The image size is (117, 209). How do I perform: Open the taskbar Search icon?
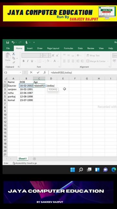click(x=81, y=170)
